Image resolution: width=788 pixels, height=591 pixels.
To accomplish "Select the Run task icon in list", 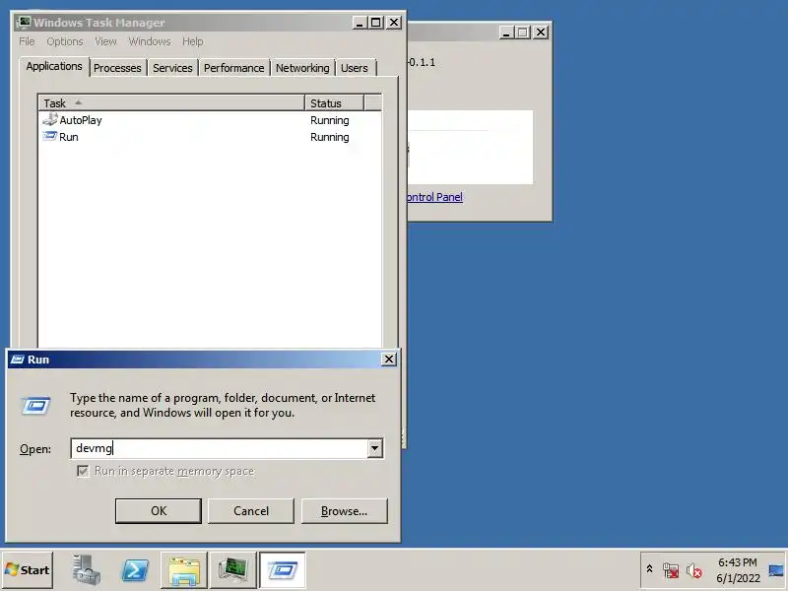I will (x=50, y=136).
